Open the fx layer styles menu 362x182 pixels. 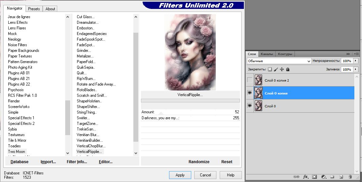(305, 177)
